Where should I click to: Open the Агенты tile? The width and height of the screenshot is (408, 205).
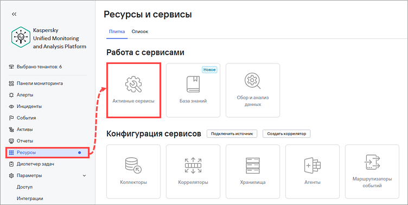pos(313,172)
